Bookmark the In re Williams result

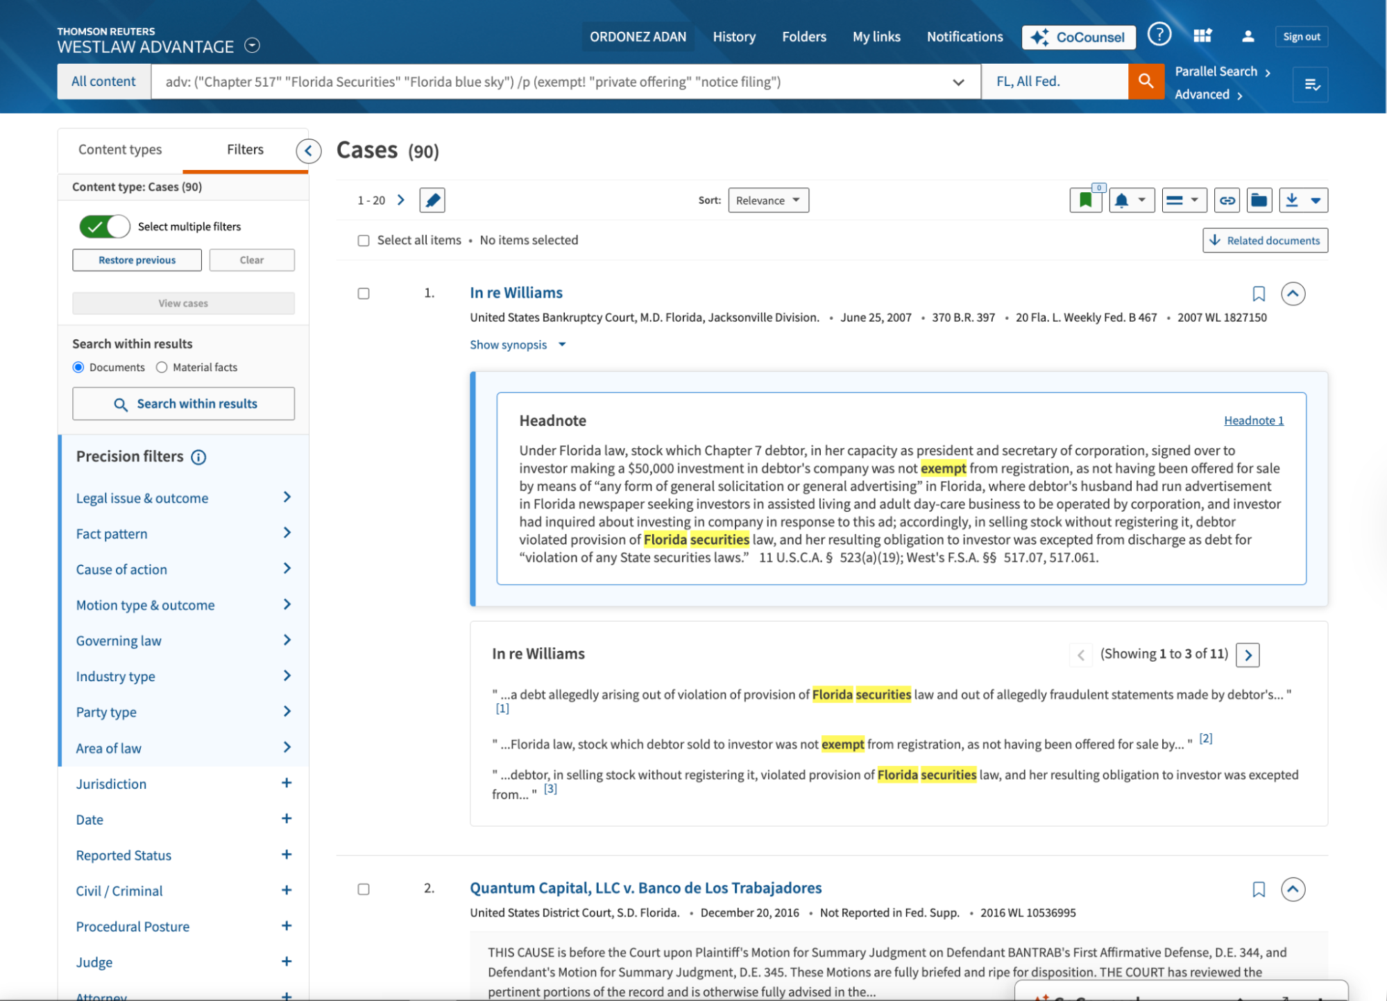point(1259,294)
